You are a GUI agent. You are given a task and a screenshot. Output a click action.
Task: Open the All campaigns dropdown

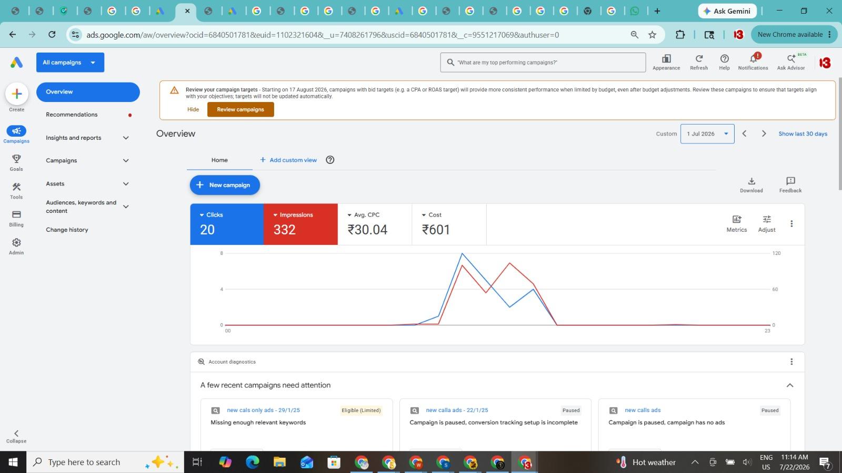tap(70, 63)
